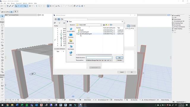This screenshot has width=190, height=107.
Task: Open the Buscar en folder dropdown
Action: pos(101,25)
